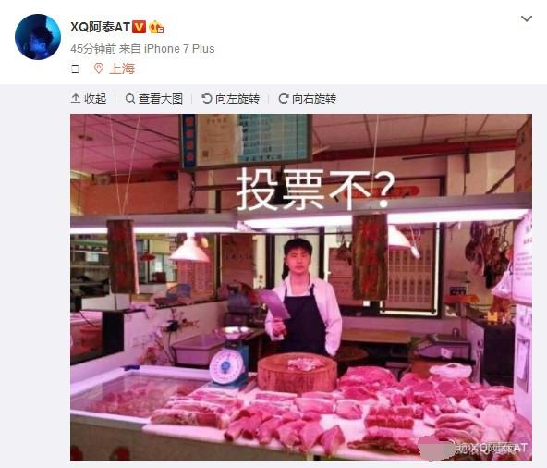Click the clockwise rotate arrow icon

coord(284,98)
